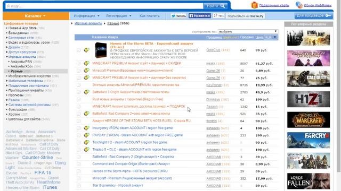
Task: Open the sort by dropdown выбрать
Action: [248, 32]
